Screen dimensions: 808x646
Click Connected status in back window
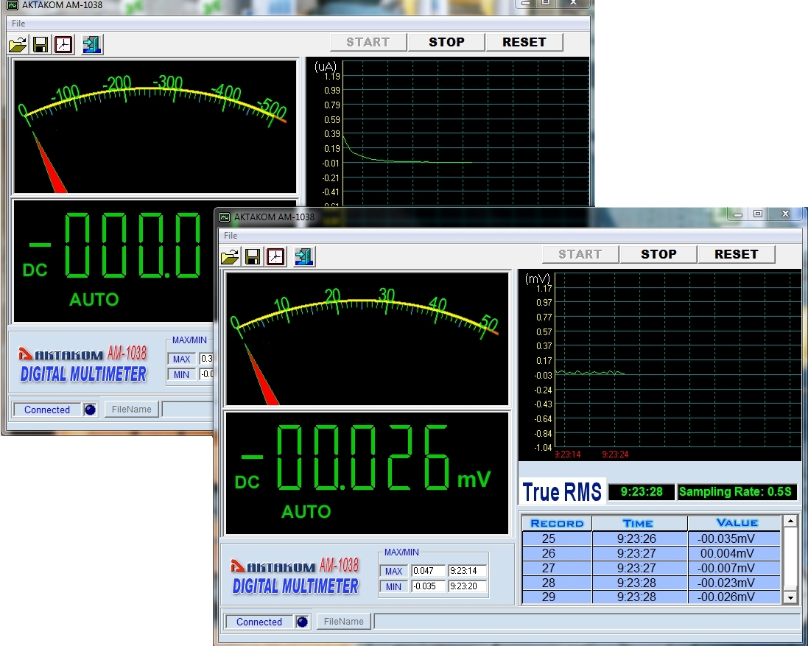click(x=47, y=410)
